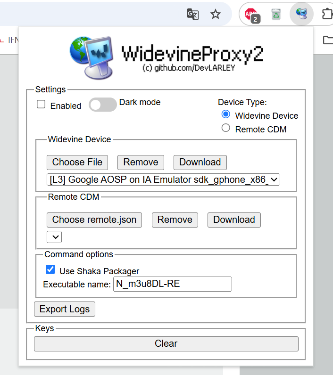Click the Choose remote.json button

94,220
